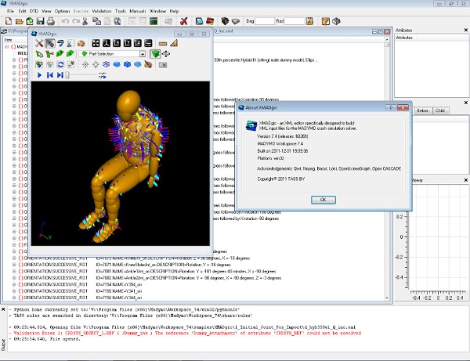Switch to the X-axis view icon

(117, 43)
